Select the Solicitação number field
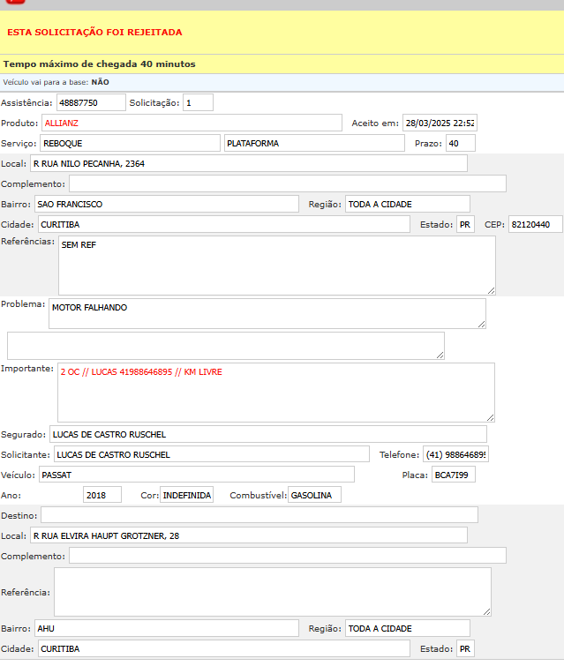 click(x=198, y=103)
